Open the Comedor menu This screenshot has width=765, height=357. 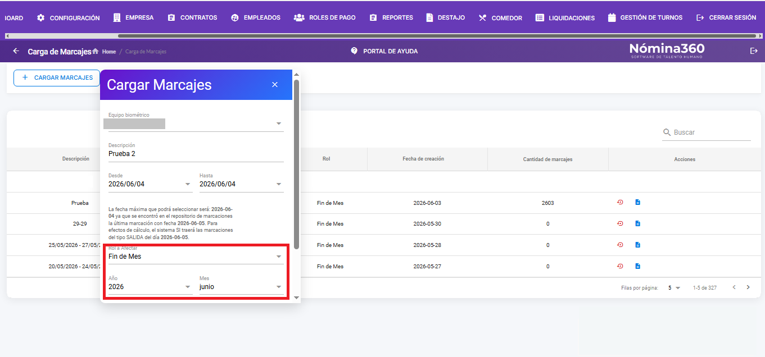coord(500,17)
